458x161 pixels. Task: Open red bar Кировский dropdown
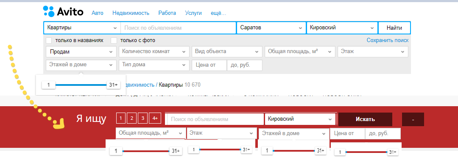[300, 119]
